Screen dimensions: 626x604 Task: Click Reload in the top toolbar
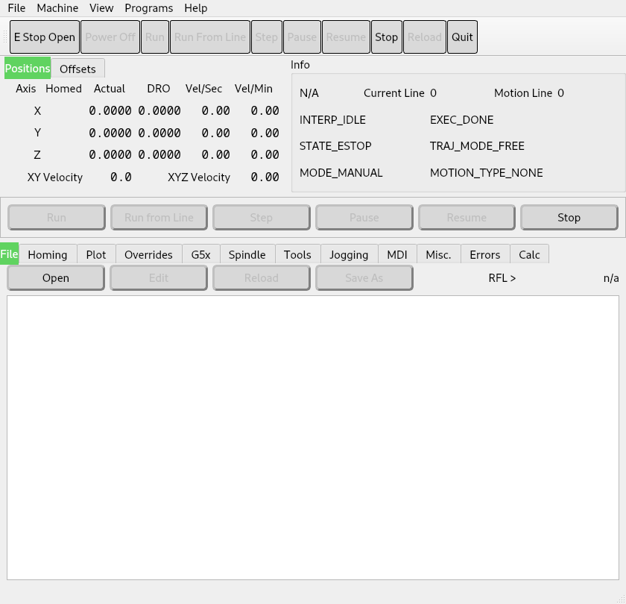[x=424, y=37]
